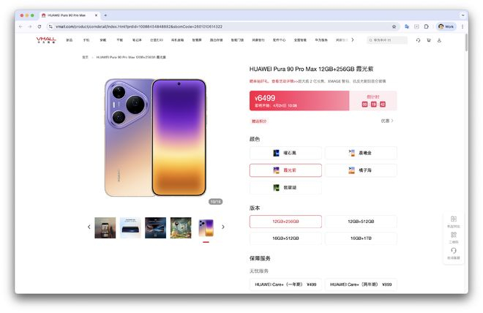Expand the nav bar with right chevron
The height and width of the screenshot is (313, 483).
coord(353,40)
